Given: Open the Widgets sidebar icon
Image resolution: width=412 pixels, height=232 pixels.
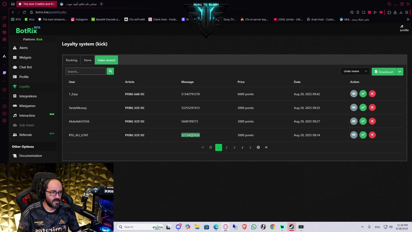Looking at the screenshot, I should (x=15, y=57).
